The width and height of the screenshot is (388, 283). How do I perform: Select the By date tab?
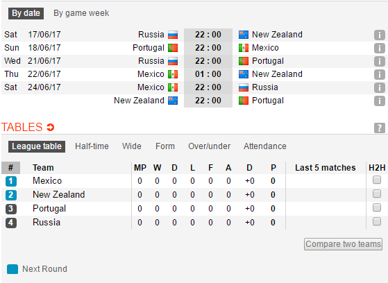26,13
